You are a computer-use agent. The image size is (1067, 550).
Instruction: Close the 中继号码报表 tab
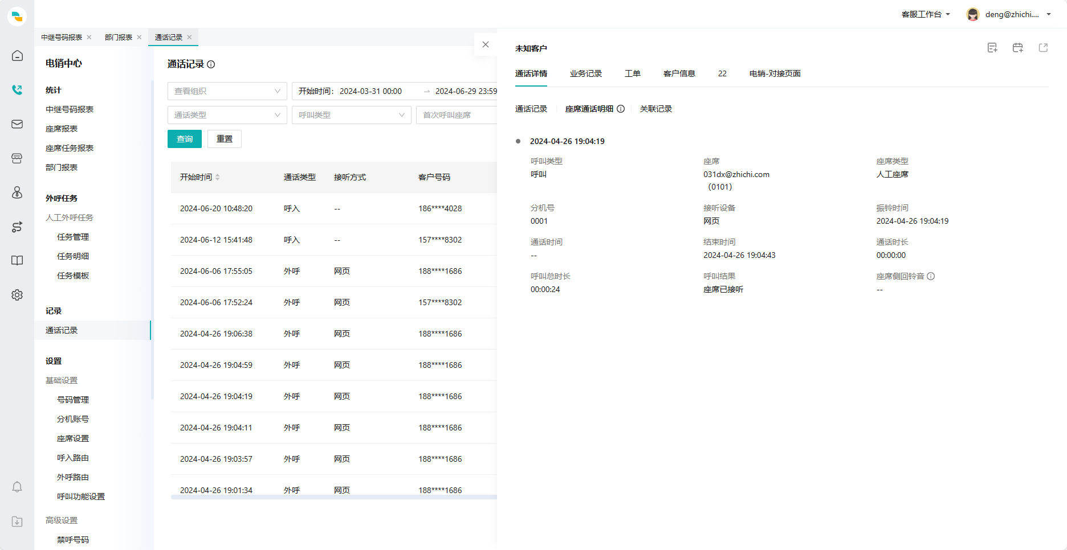click(89, 37)
